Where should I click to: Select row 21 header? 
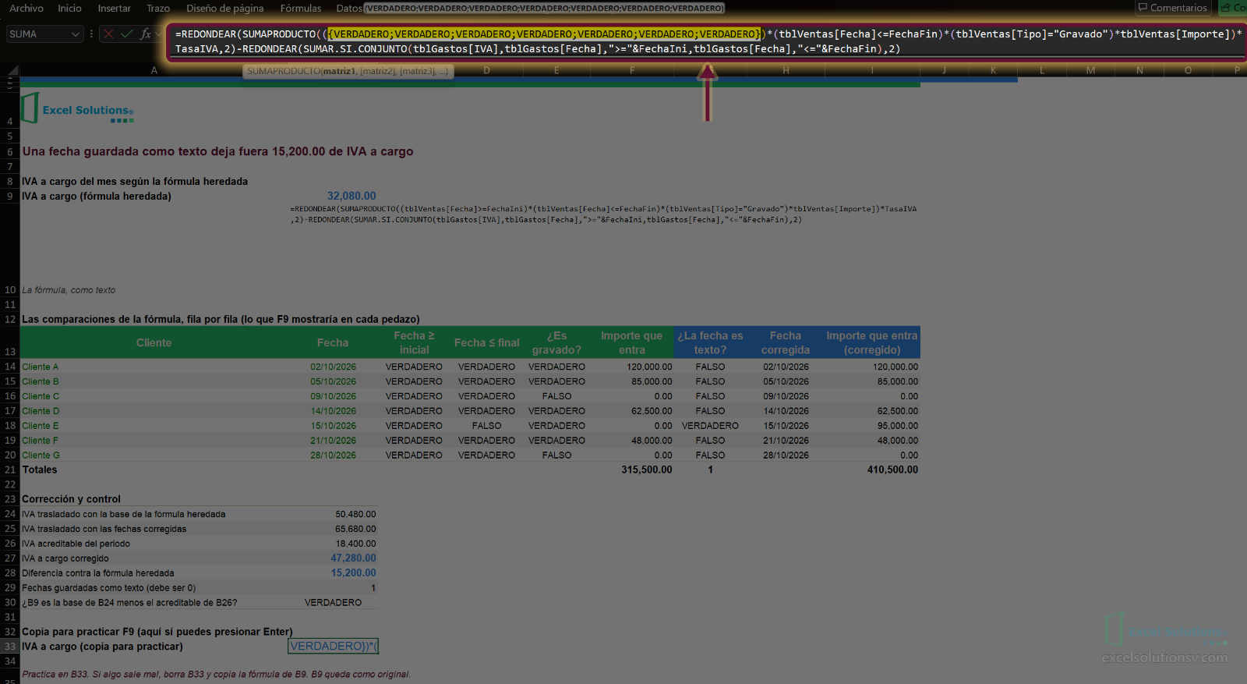pos(10,470)
